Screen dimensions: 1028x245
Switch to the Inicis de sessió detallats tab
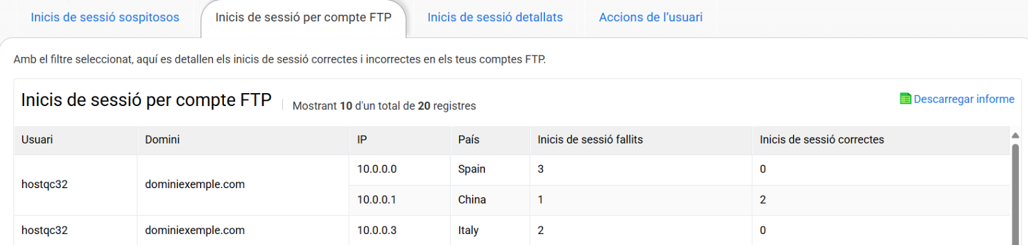(x=495, y=17)
